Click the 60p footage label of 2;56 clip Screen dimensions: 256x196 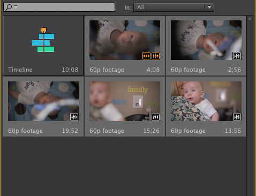coord(188,70)
